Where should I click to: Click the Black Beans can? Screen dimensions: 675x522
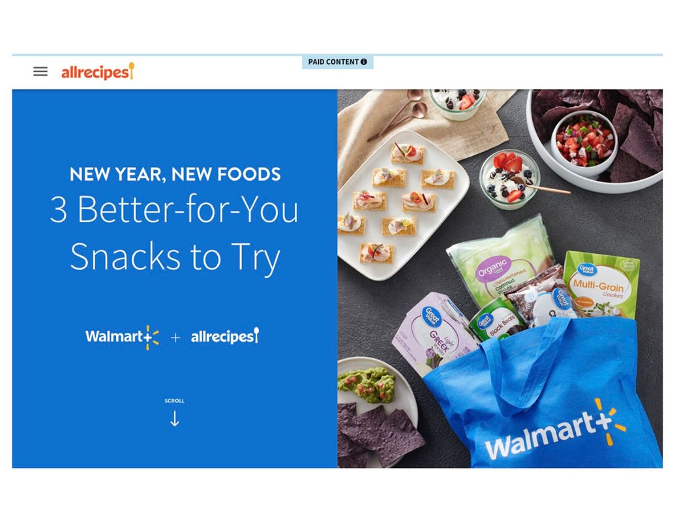(x=496, y=321)
